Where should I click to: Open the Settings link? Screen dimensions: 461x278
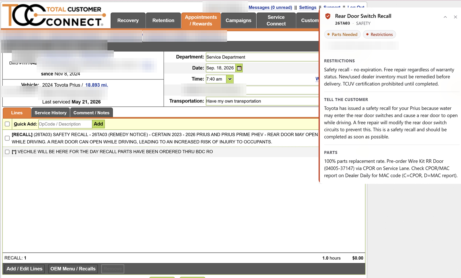tap(308, 7)
